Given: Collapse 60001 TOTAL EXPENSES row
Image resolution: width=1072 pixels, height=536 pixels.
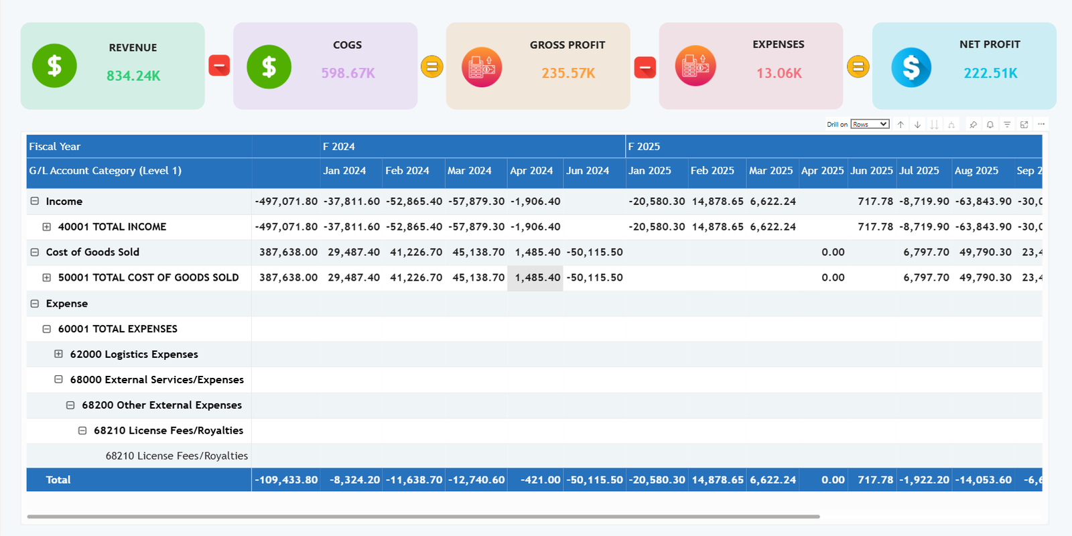Looking at the screenshot, I should (47, 329).
